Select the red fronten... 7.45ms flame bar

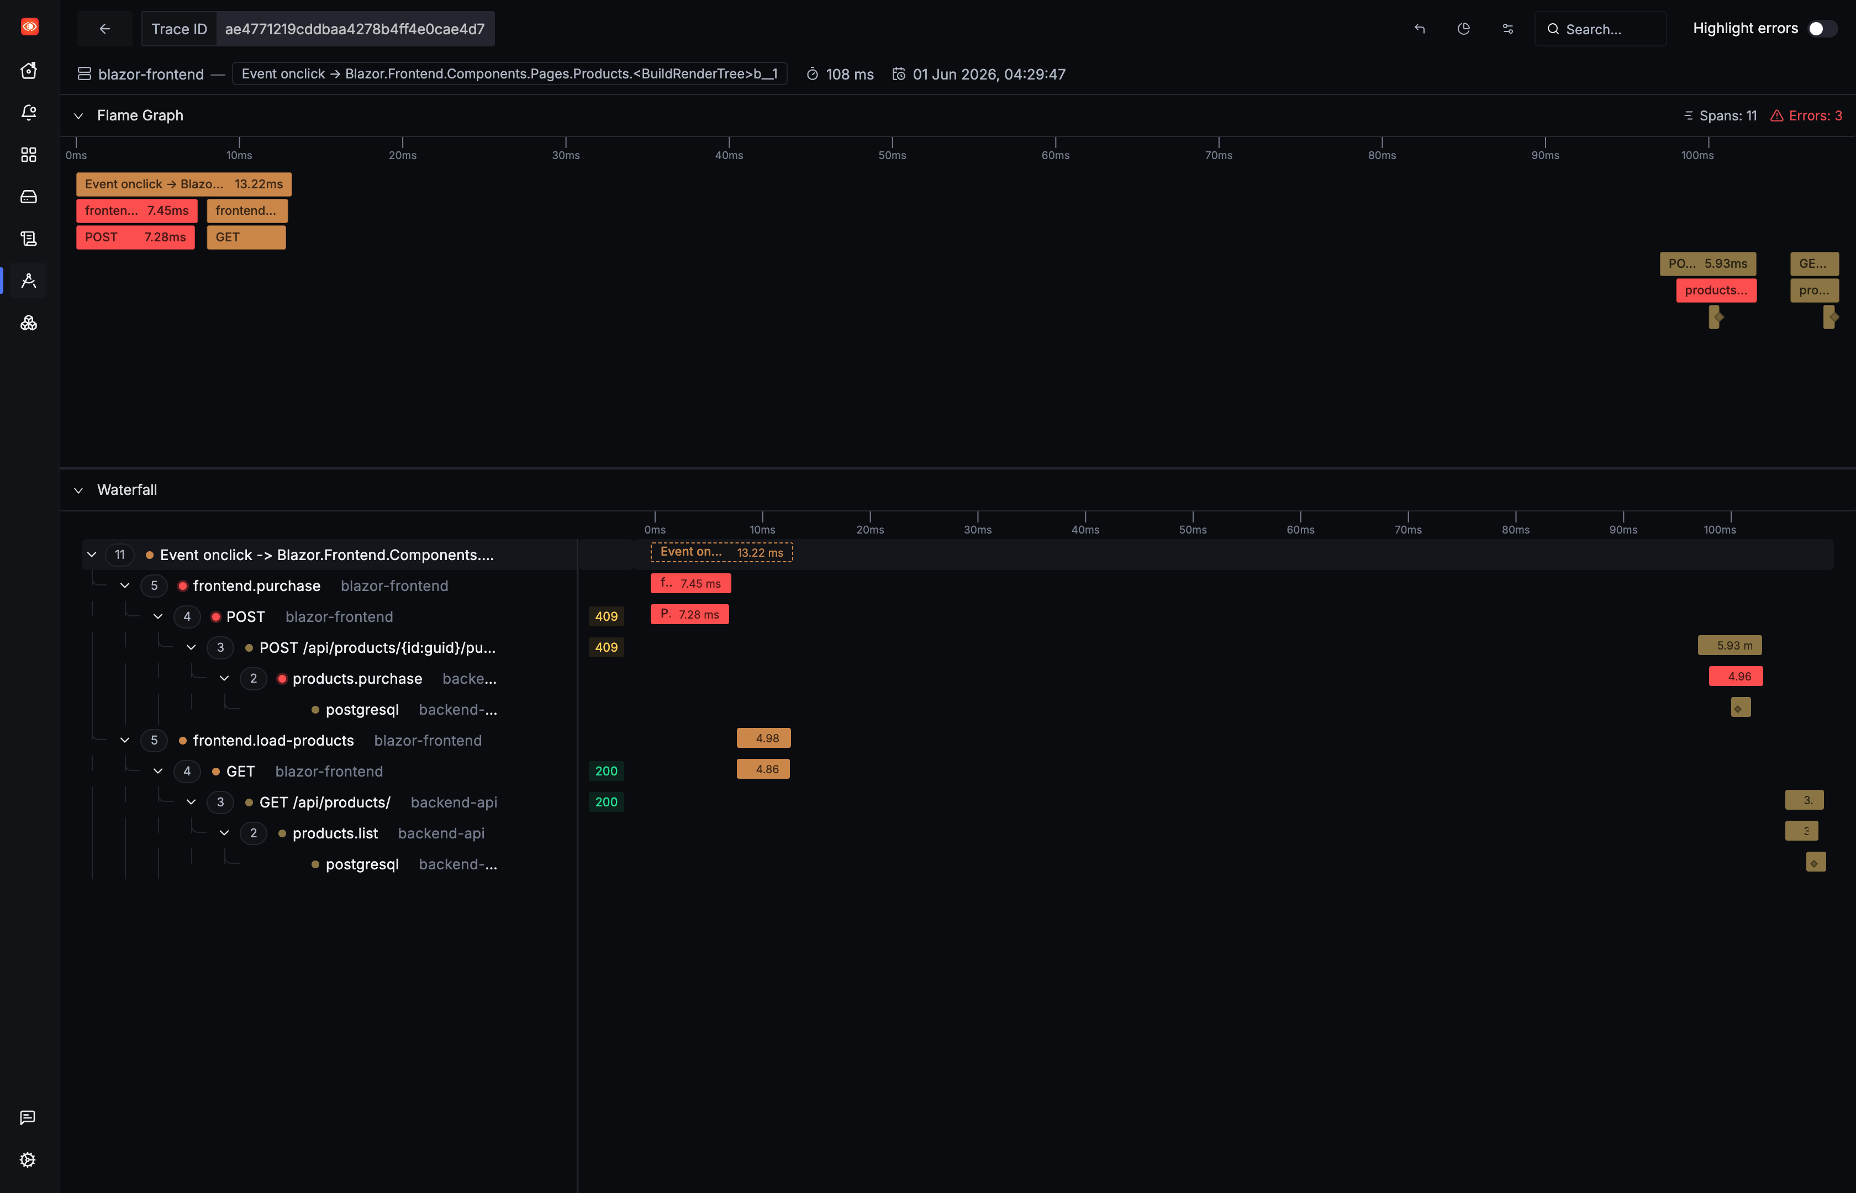(x=137, y=211)
